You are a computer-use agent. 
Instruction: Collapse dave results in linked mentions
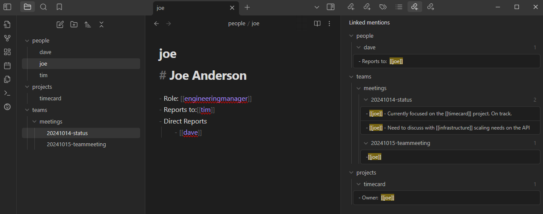[358, 48]
